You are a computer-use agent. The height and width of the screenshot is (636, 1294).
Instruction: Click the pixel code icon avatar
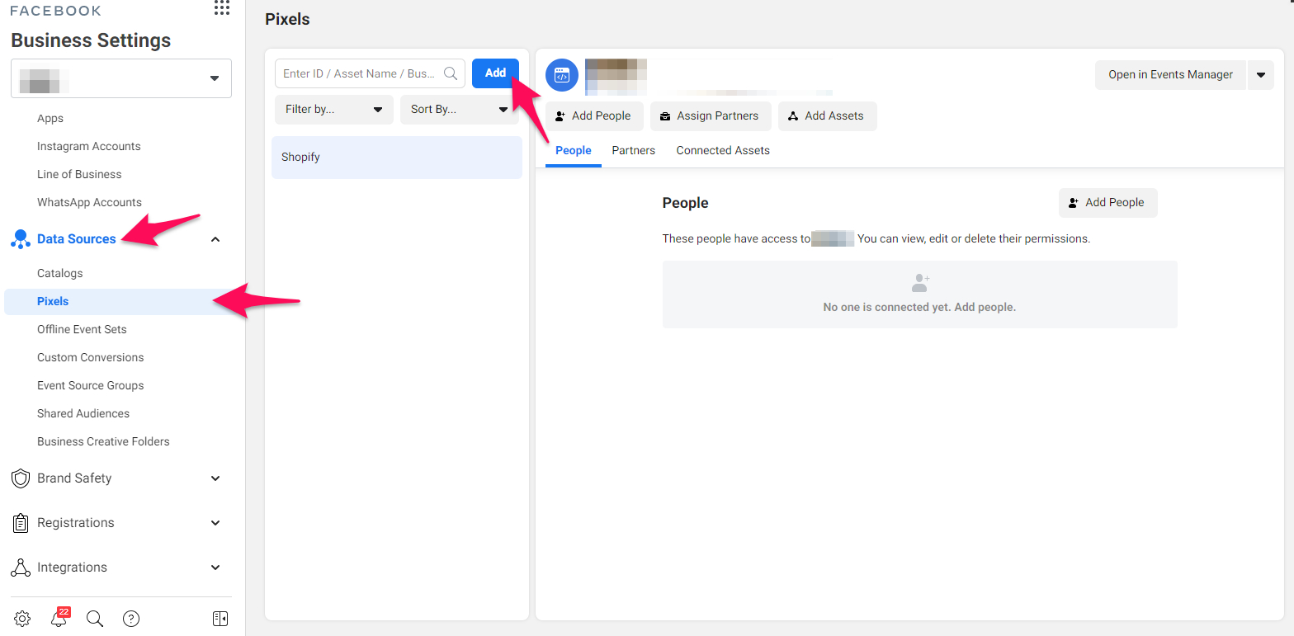[562, 75]
